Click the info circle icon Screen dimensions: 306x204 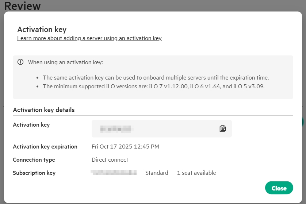point(20,62)
